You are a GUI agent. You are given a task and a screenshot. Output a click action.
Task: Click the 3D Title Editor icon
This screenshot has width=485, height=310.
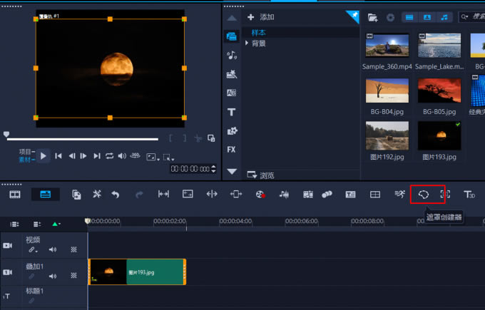click(469, 194)
